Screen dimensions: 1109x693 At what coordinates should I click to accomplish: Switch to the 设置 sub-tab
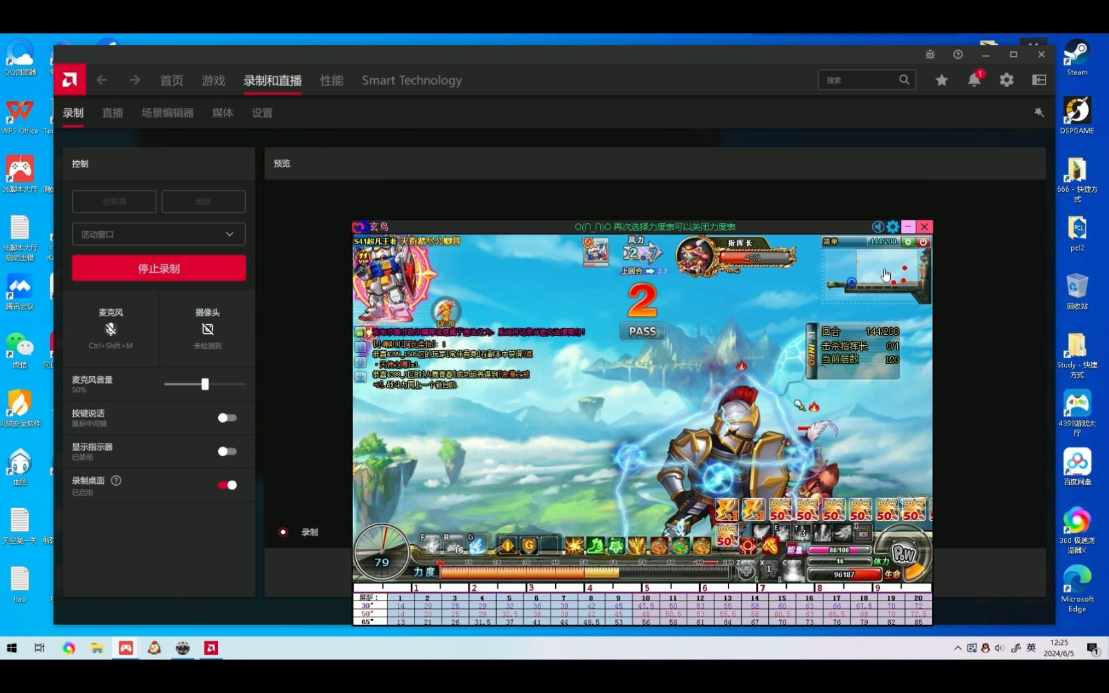[262, 113]
